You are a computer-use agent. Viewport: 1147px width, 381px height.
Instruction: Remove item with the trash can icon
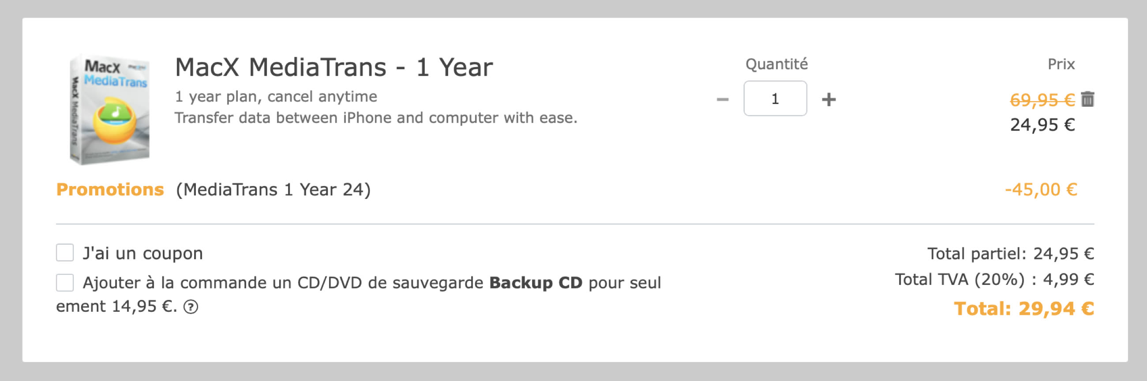pyautogui.click(x=1087, y=99)
